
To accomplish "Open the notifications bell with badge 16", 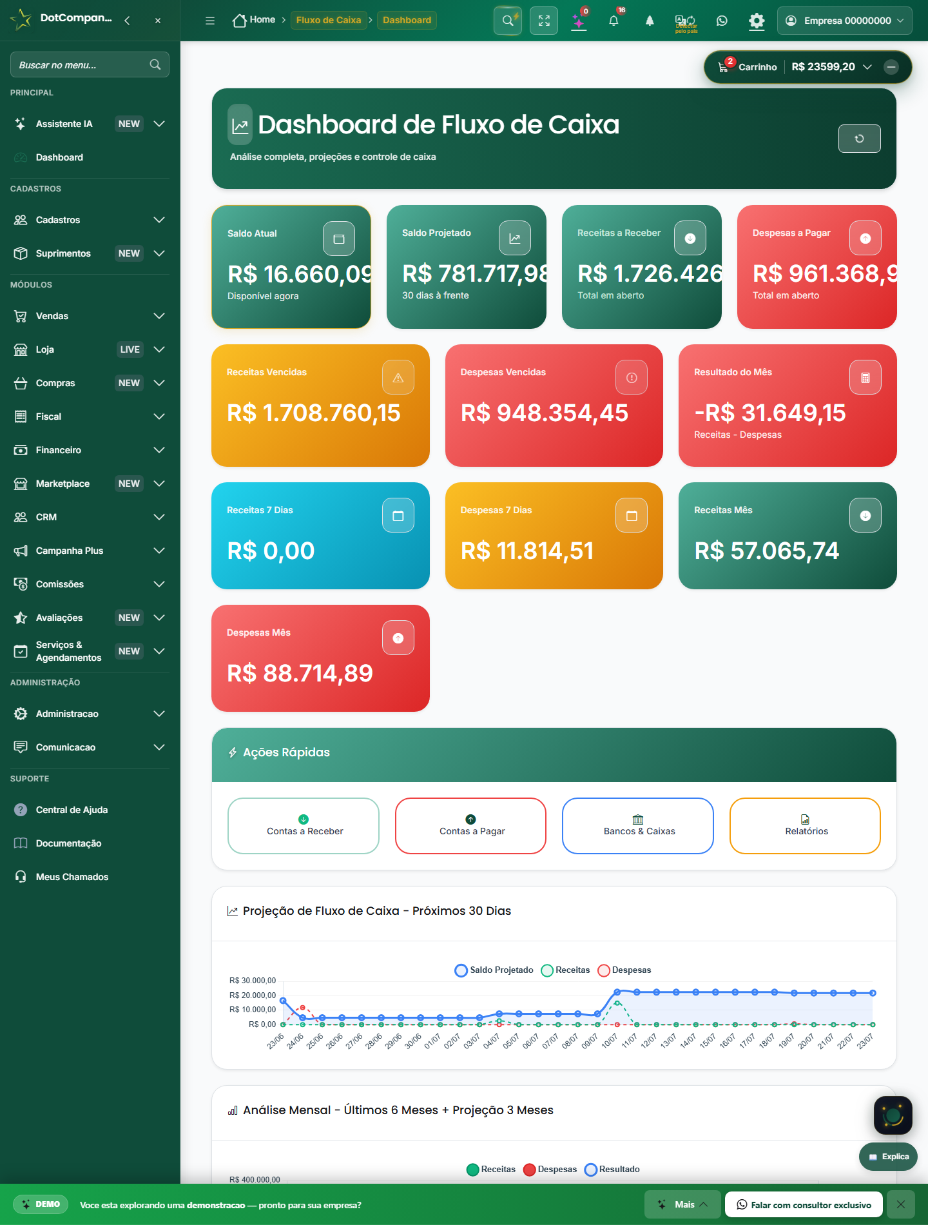I will pos(614,21).
